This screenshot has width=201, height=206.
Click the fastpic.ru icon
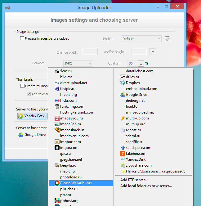click(x=57, y=89)
